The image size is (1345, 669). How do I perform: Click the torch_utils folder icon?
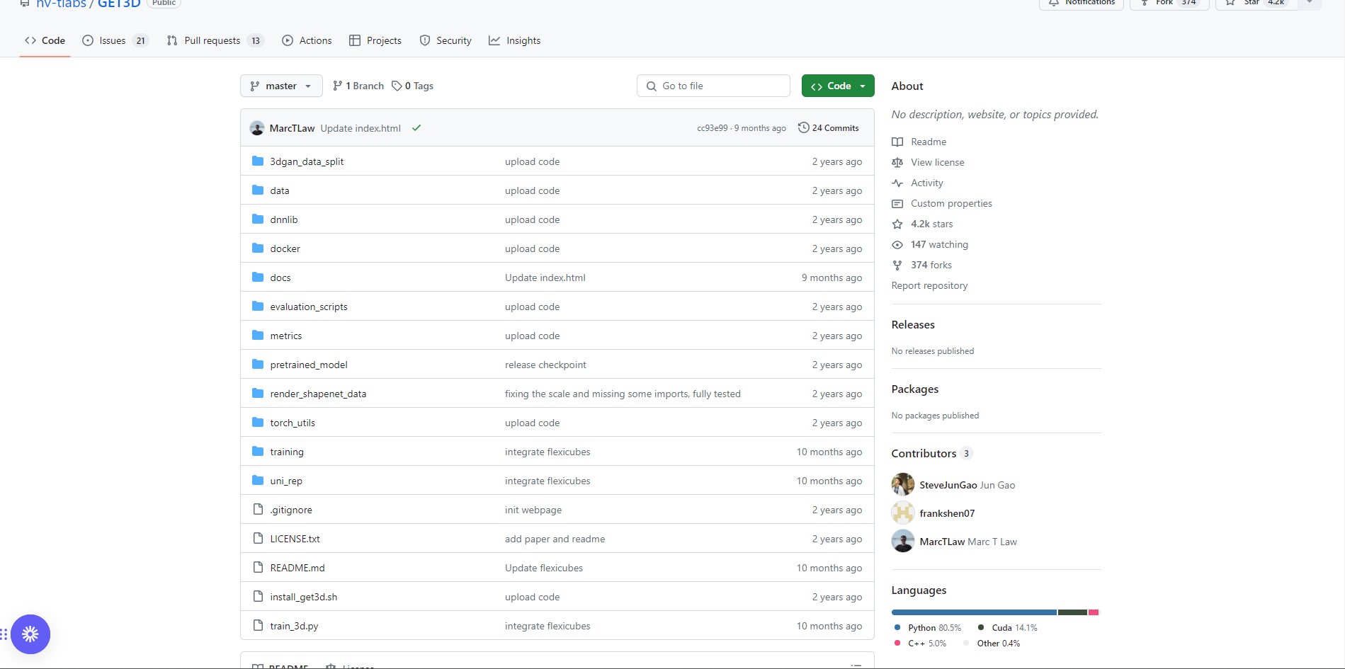pos(258,423)
